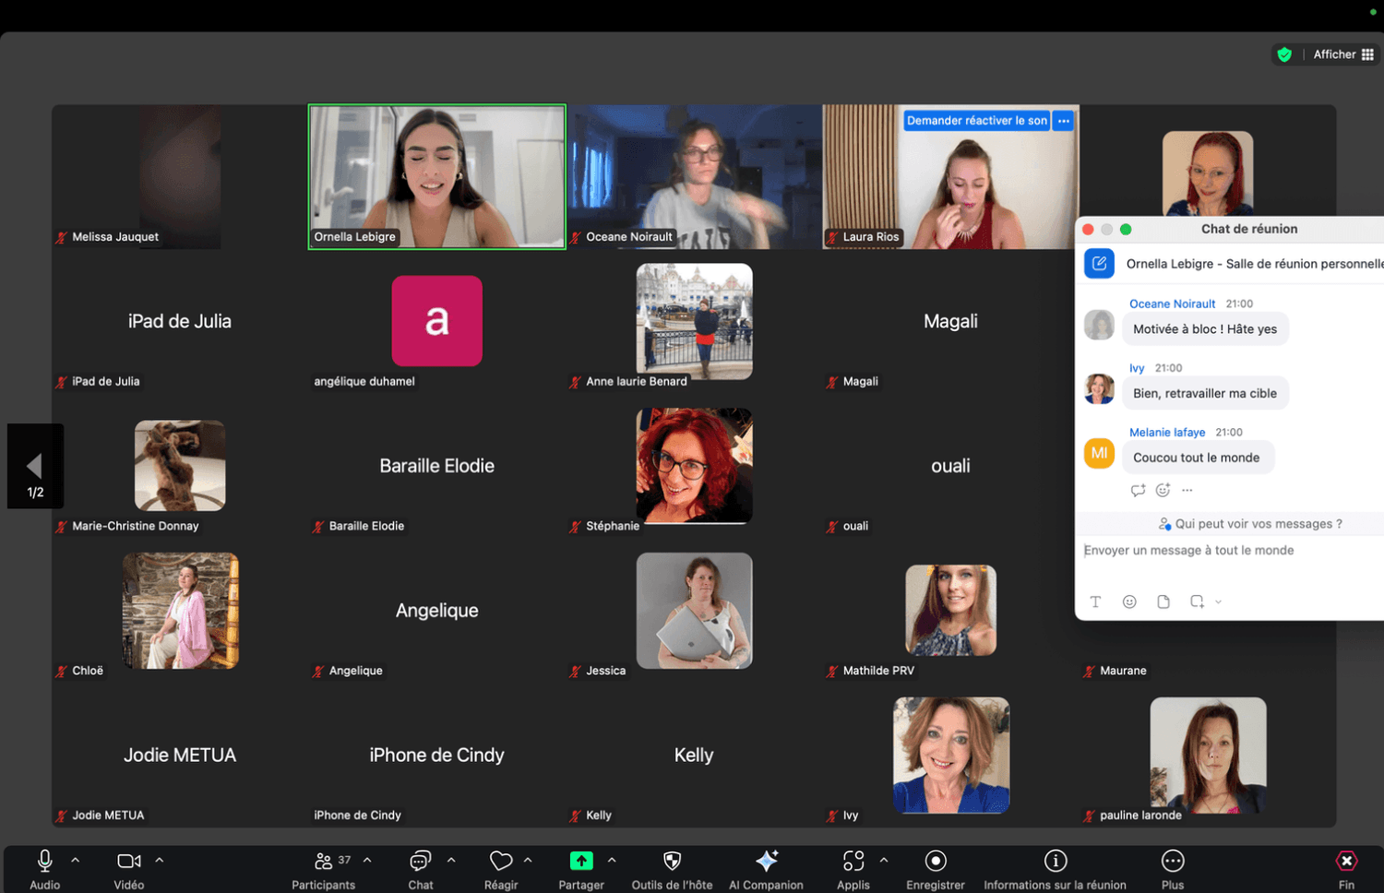Select Laura Rios's video tile

tap(950, 176)
